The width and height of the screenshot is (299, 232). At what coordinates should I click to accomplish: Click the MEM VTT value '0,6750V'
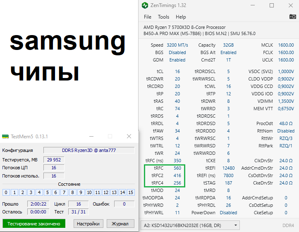[286, 109]
